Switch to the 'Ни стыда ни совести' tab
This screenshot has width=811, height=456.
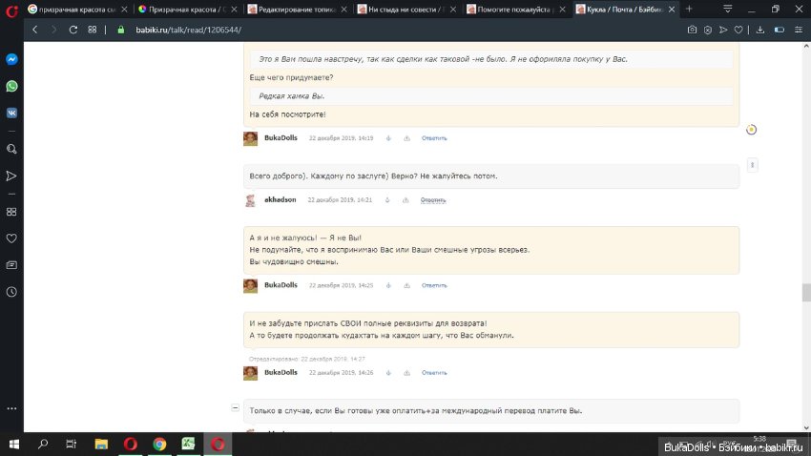[x=405, y=9]
